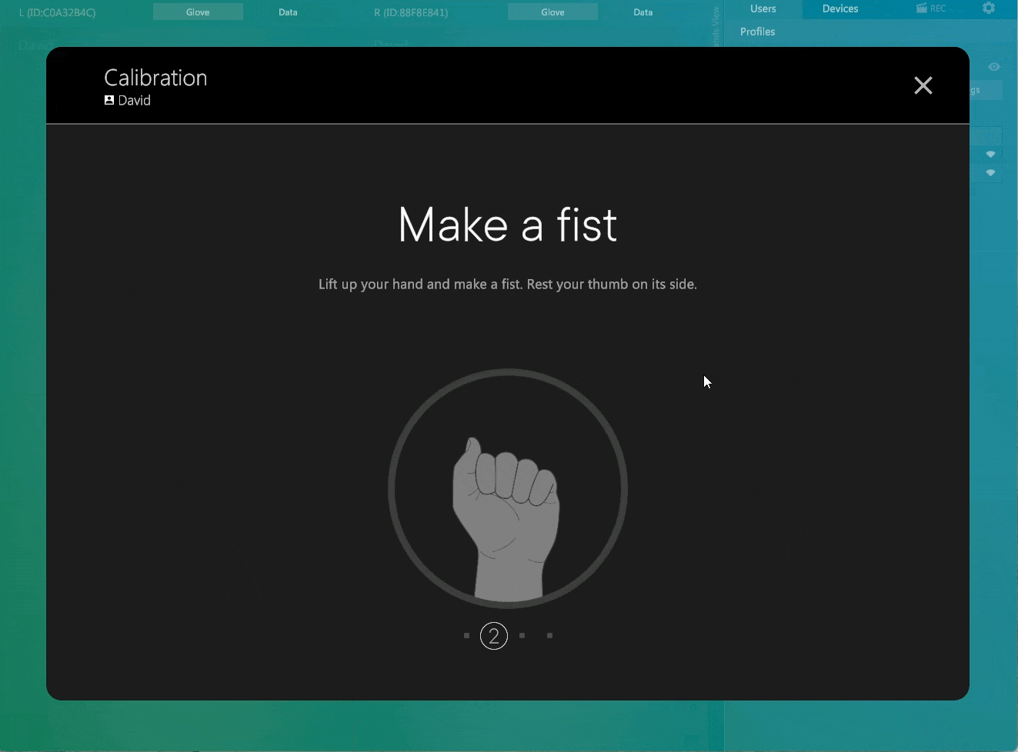Close the Calibration dialog with the X

tap(923, 85)
